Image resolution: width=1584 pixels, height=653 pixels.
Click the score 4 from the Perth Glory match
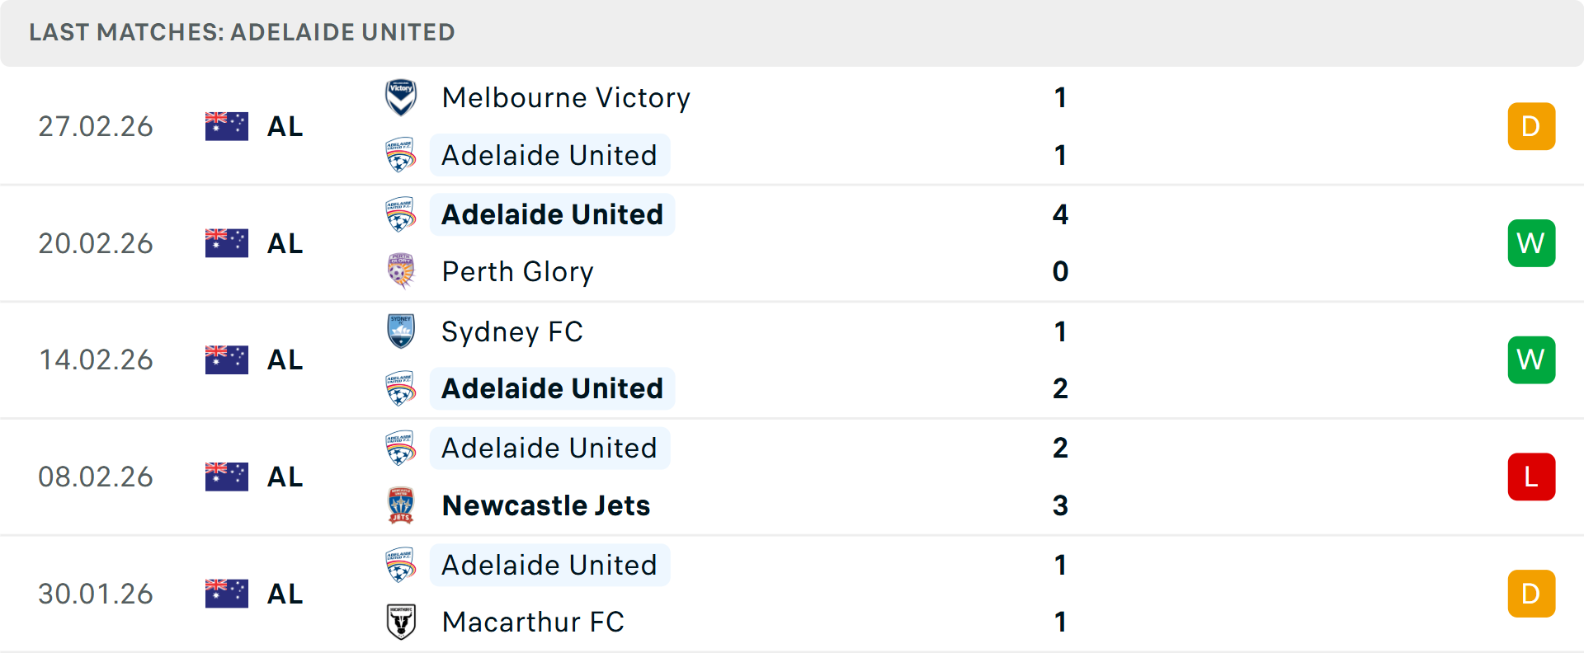pos(1060,214)
